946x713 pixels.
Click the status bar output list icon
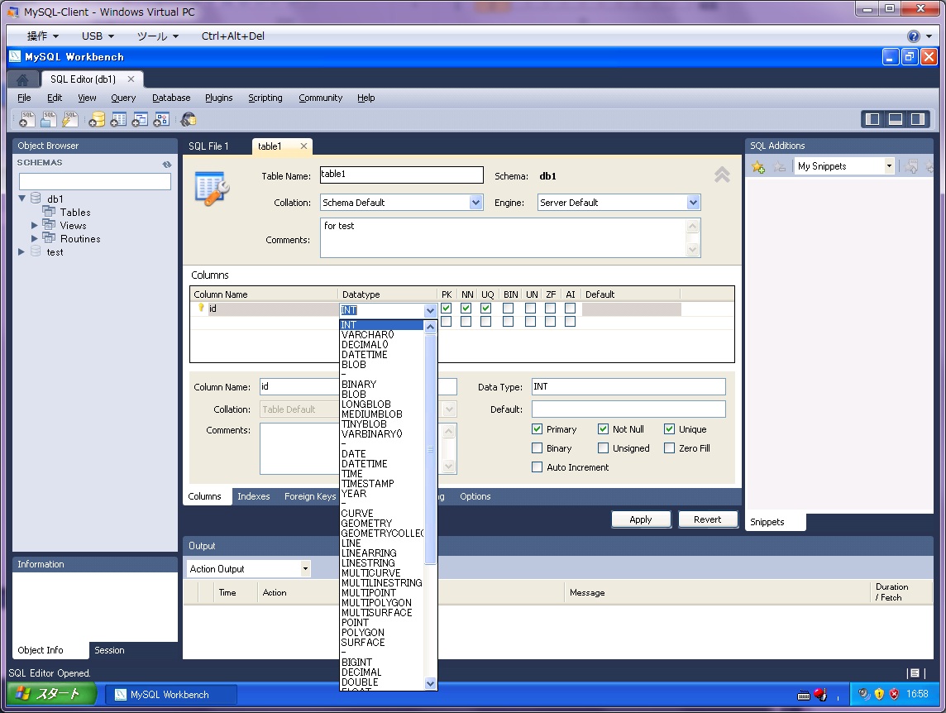[915, 672]
